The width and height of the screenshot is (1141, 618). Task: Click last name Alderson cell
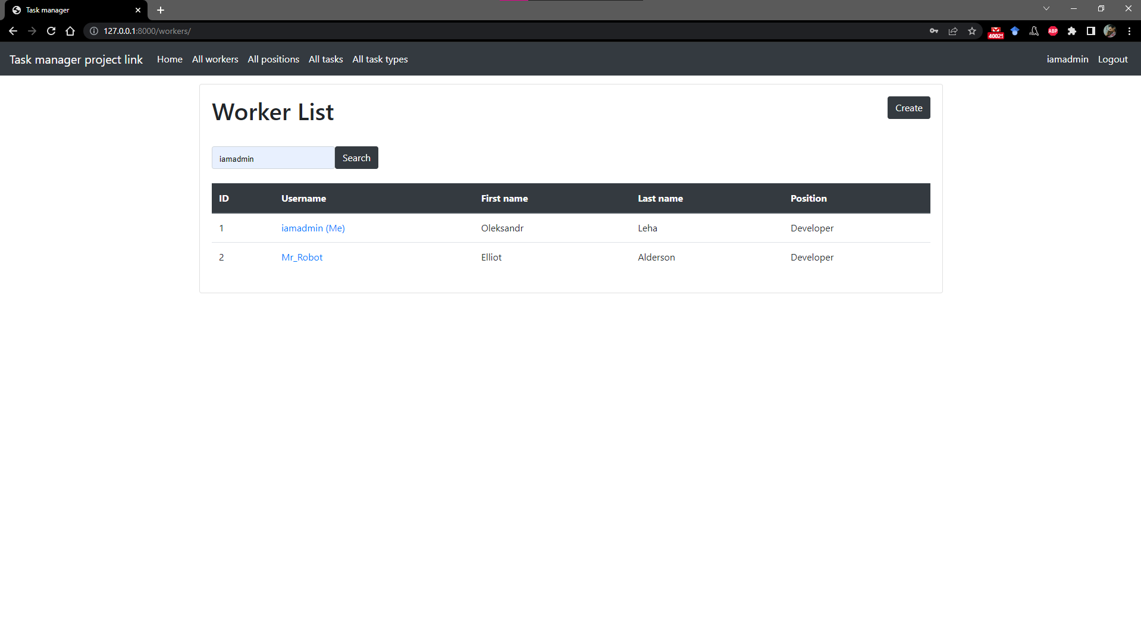click(656, 258)
